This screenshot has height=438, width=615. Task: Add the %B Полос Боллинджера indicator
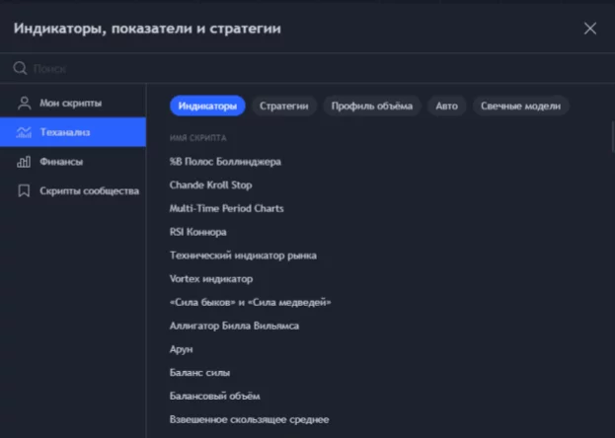point(225,161)
